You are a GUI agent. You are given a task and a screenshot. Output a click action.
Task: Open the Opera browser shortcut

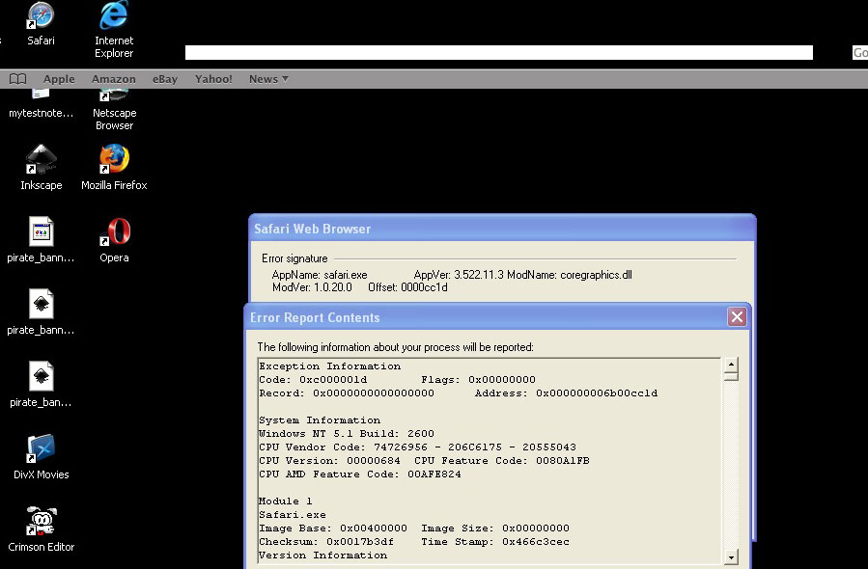(x=114, y=240)
